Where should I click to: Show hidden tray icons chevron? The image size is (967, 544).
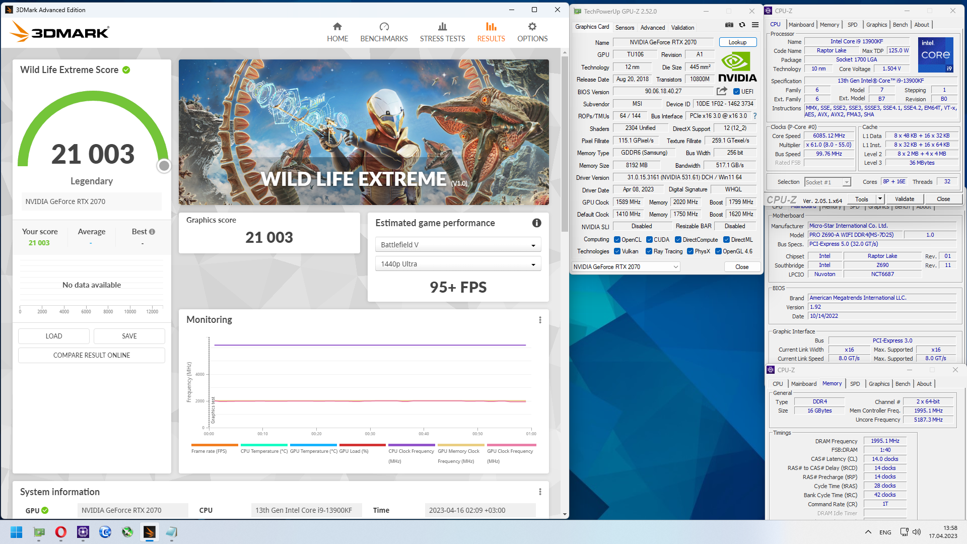(x=868, y=532)
